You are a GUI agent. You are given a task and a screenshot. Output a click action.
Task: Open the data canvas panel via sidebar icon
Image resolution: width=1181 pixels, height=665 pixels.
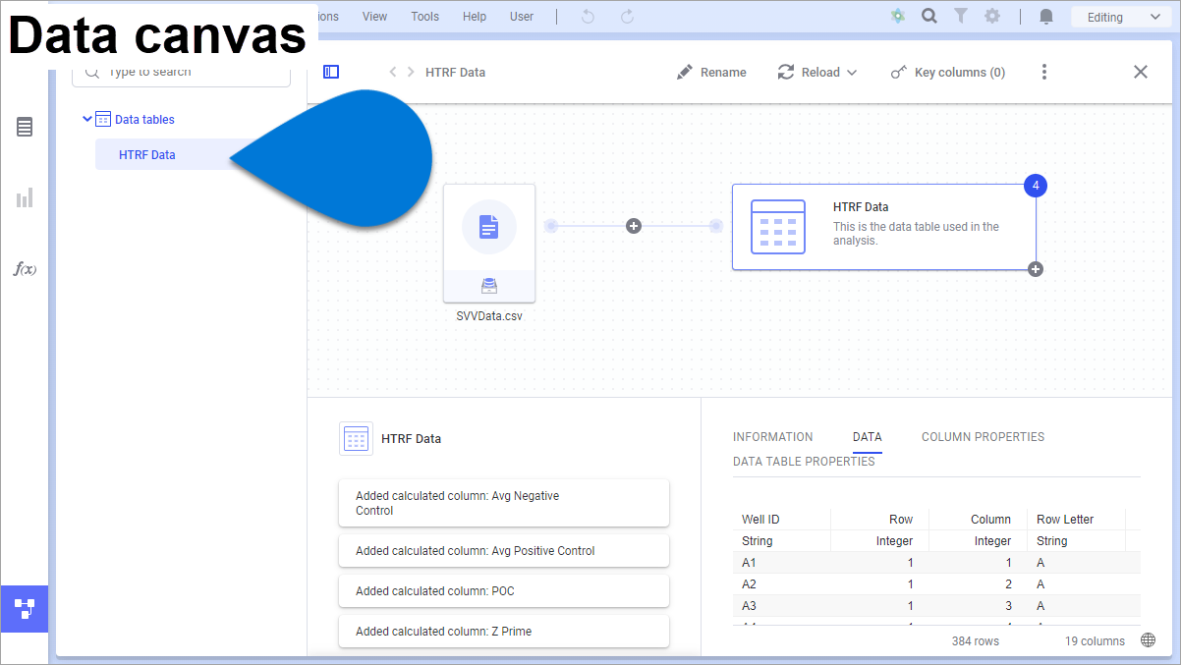pyautogui.click(x=25, y=608)
